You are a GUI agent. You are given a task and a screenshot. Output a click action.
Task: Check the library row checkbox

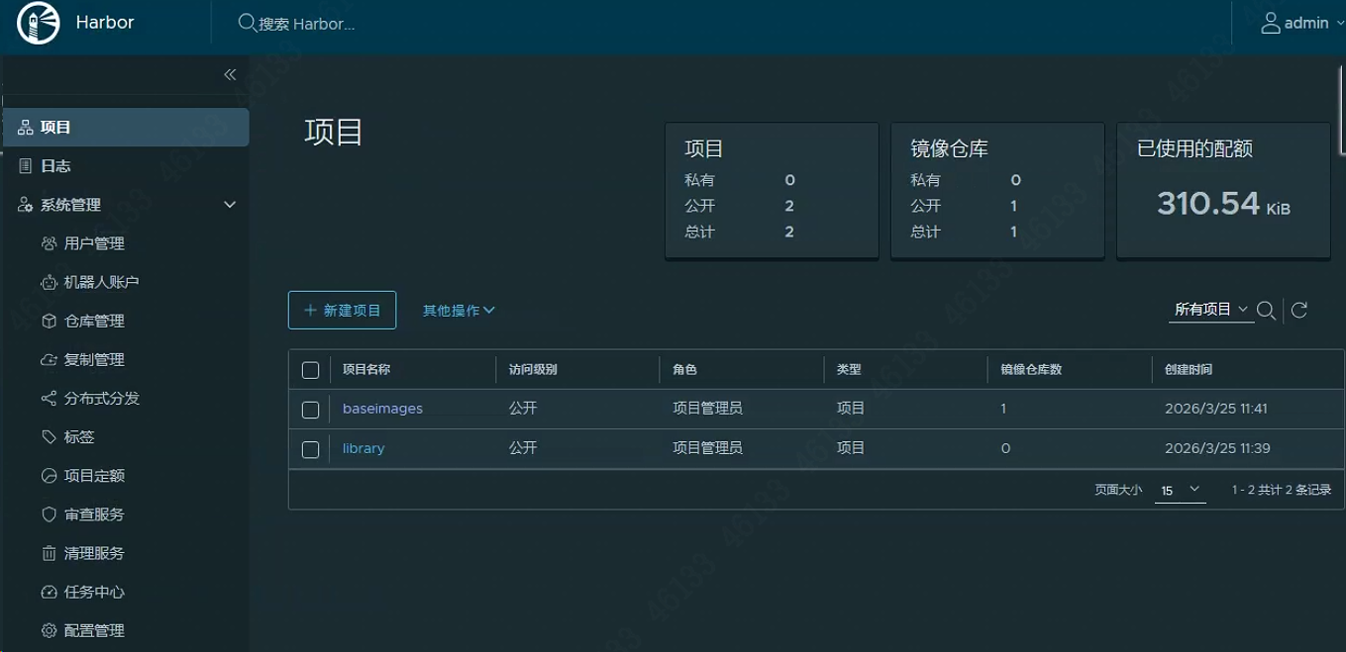pos(310,449)
